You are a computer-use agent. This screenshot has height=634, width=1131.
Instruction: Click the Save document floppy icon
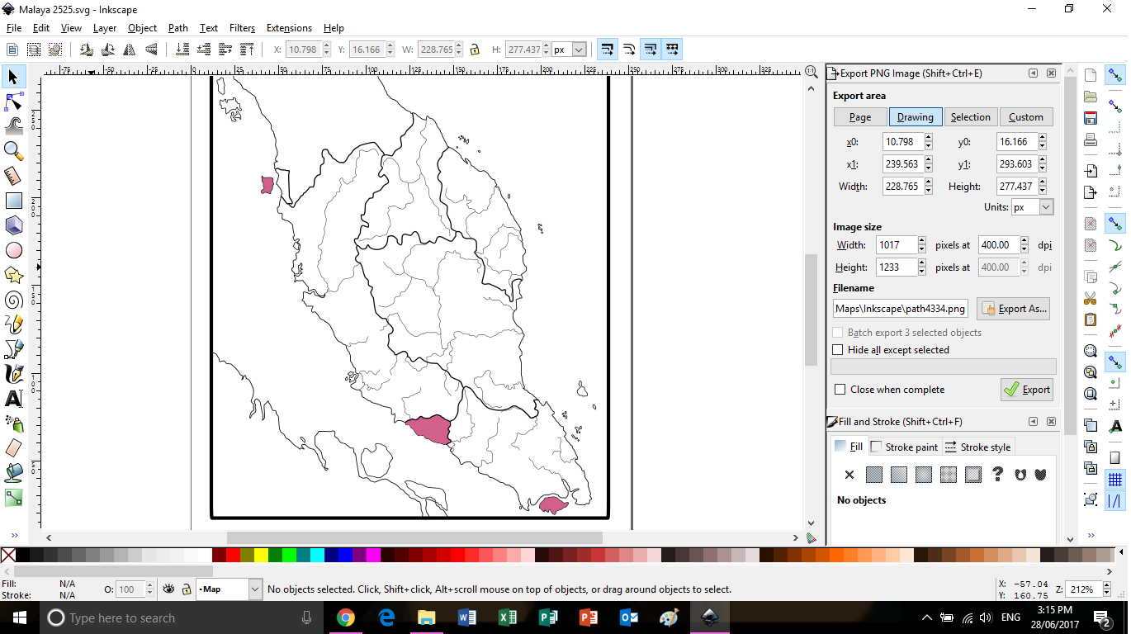[1091, 118]
